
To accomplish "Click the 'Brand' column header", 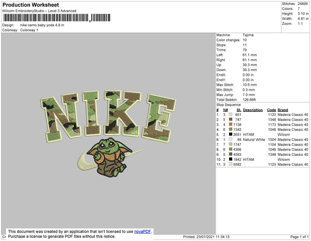I will pos(282,110).
